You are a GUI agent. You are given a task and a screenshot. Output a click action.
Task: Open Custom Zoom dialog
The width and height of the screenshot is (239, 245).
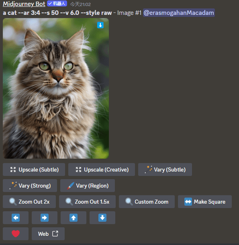click(147, 202)
